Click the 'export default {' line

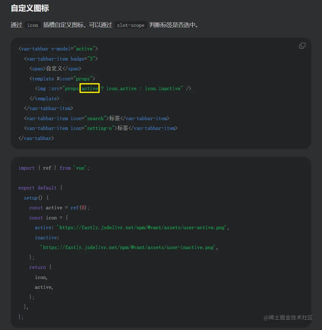(40, 188)
